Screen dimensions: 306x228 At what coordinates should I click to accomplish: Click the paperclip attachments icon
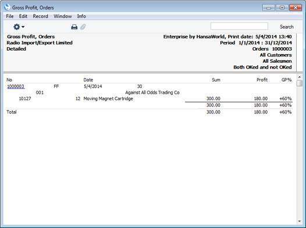coord(83,27)
